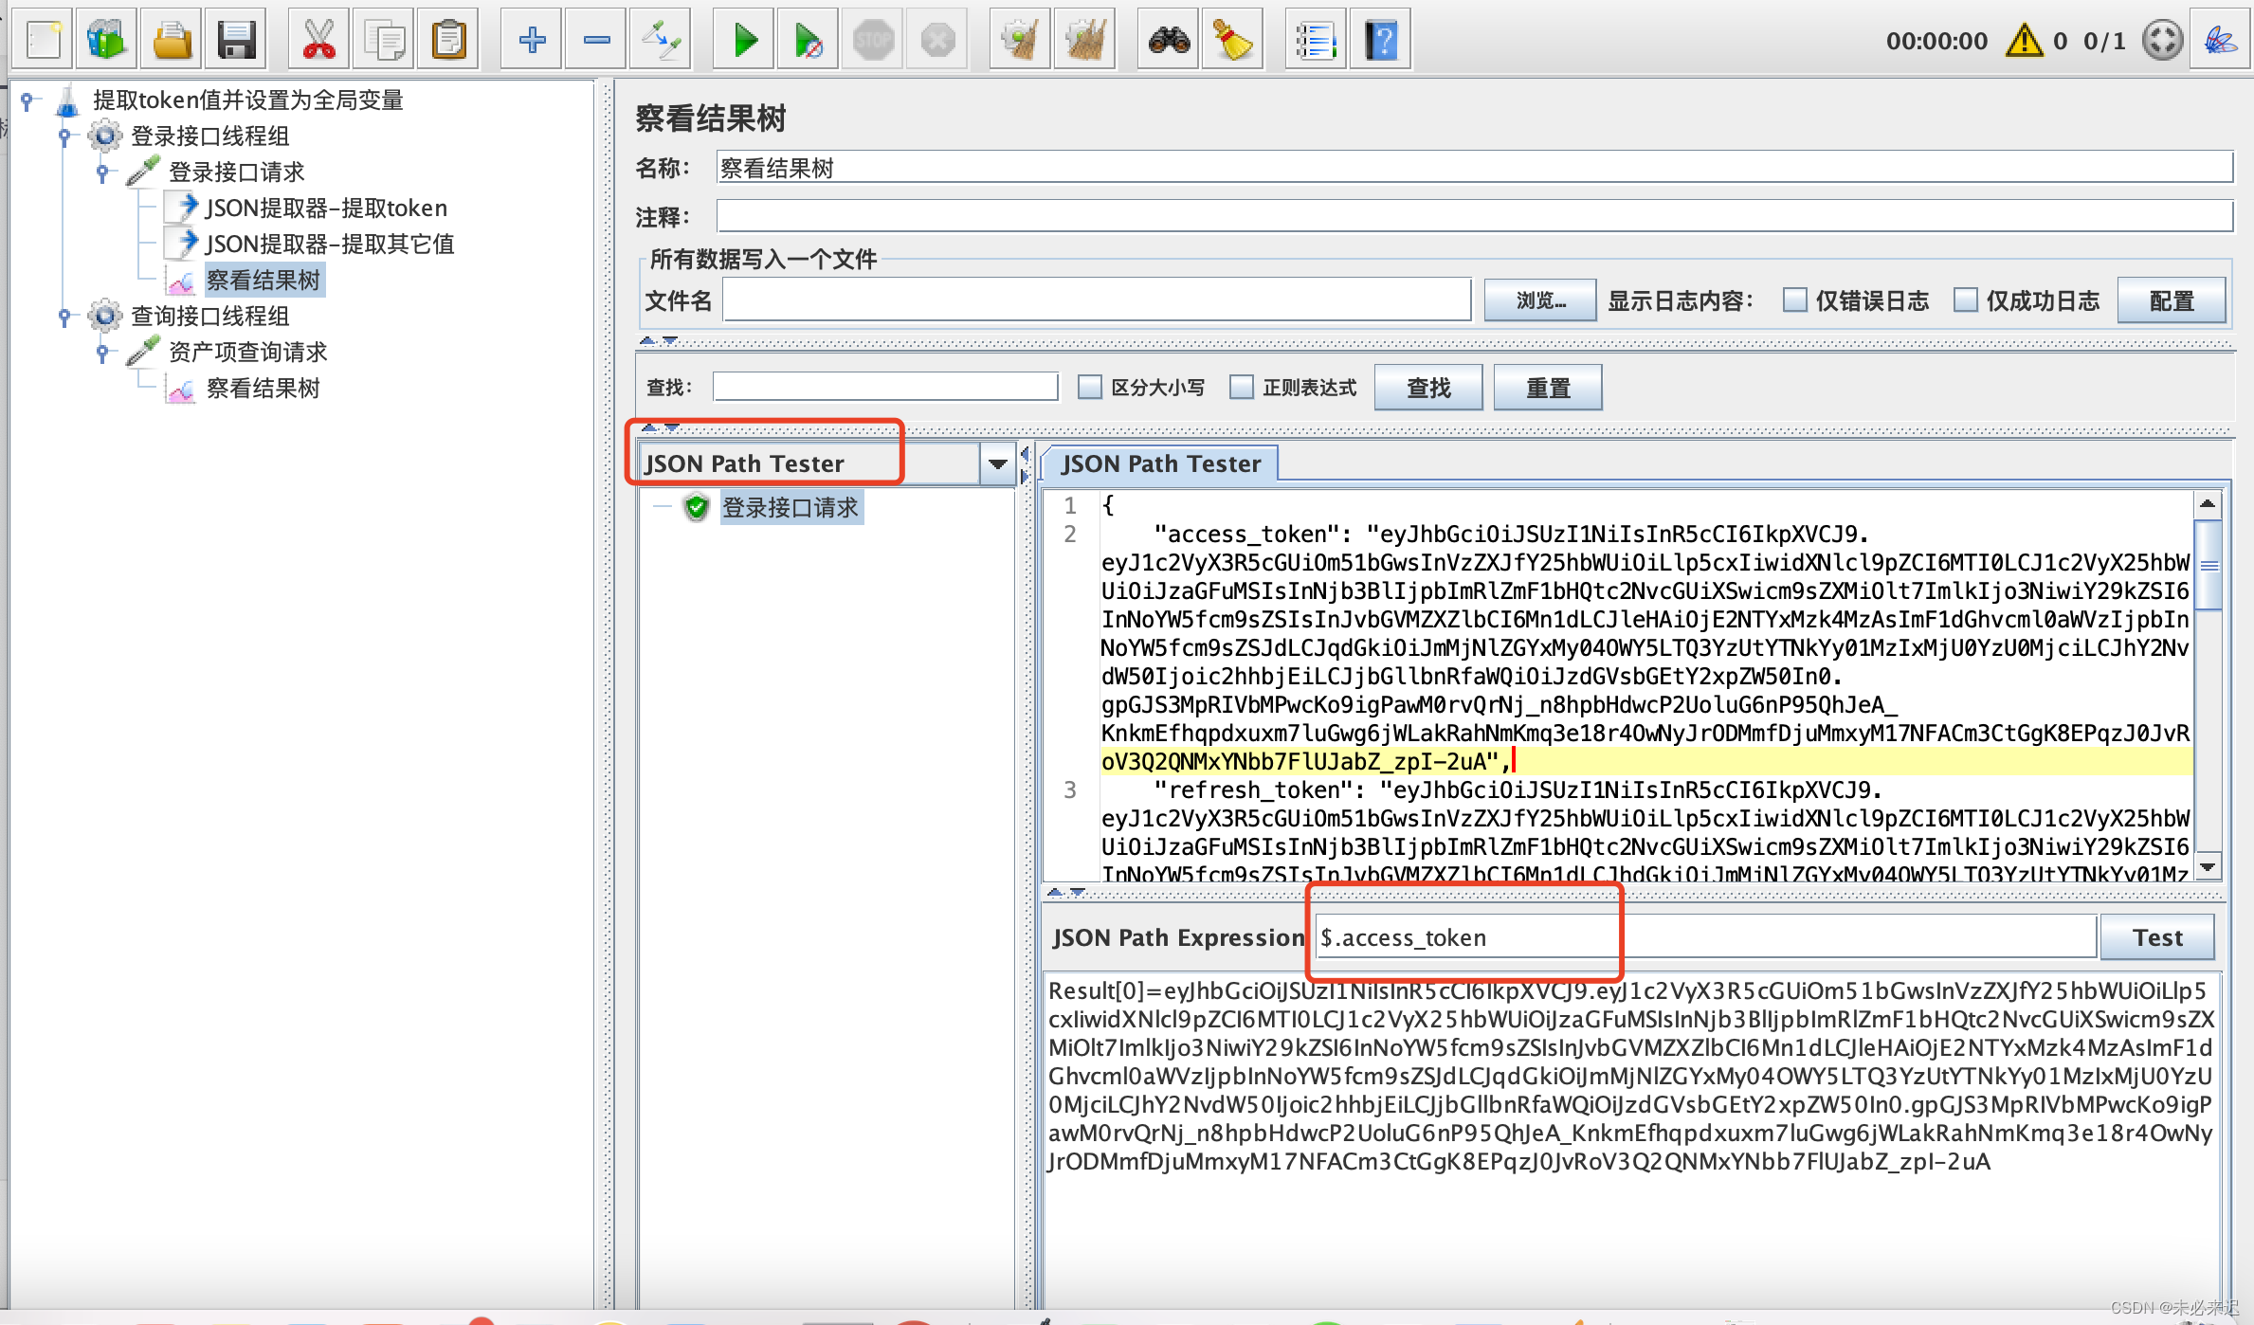Click the green Start run icon

(x=745, y=40)
